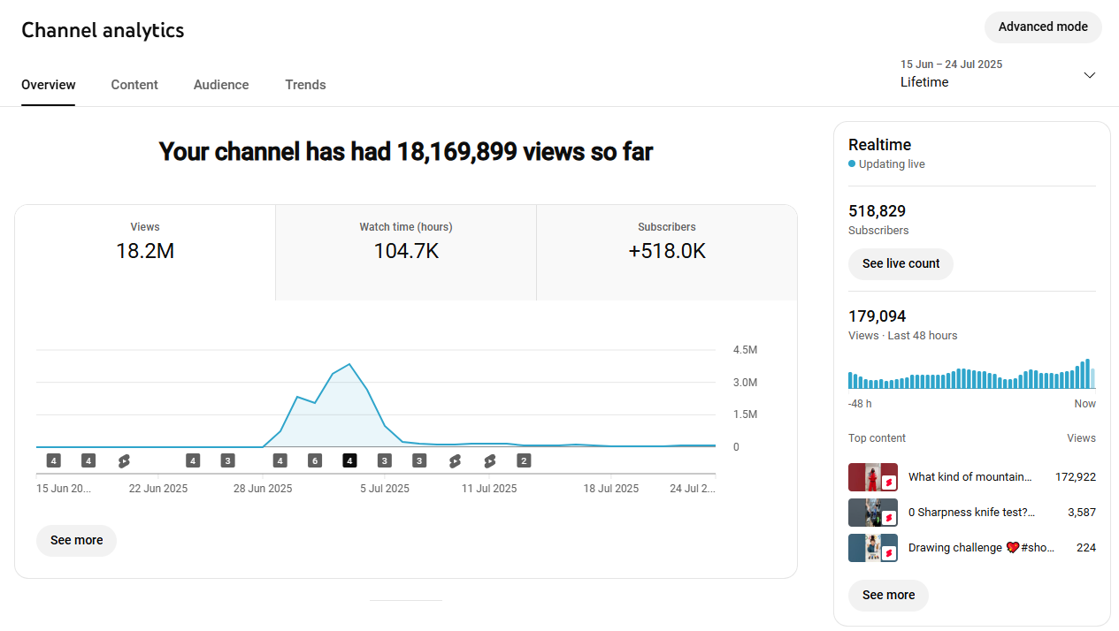This screenshot has width=1119, height=631.
Task: Click the Advanced mode button
Action: (x=1043, y=27)
